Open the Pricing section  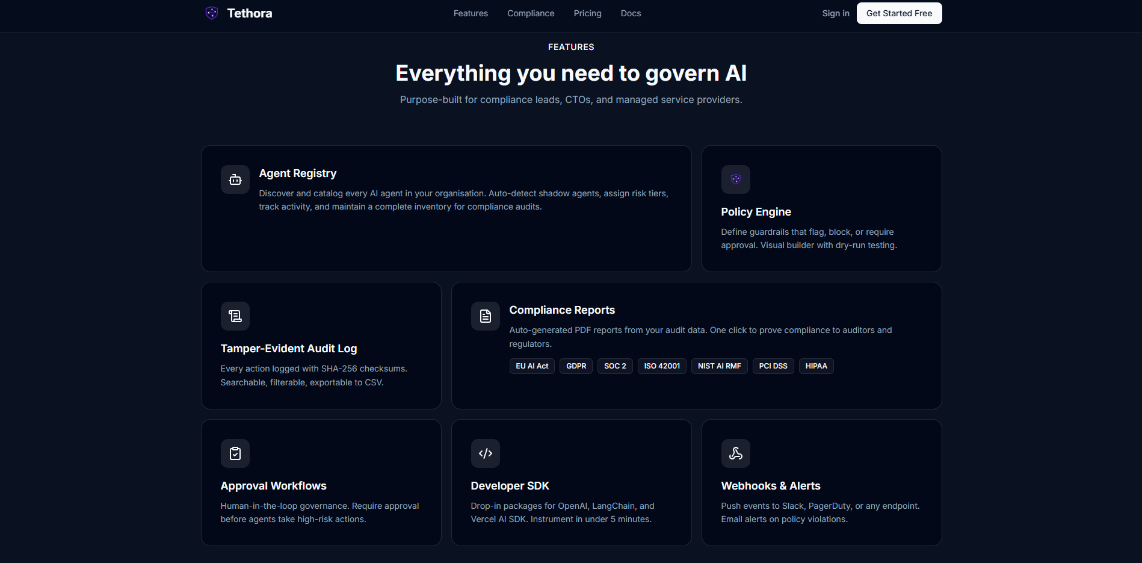pos(587,13)
